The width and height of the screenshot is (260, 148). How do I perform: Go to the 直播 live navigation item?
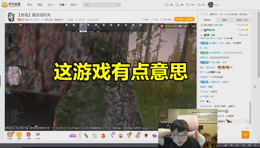point(40,5)
